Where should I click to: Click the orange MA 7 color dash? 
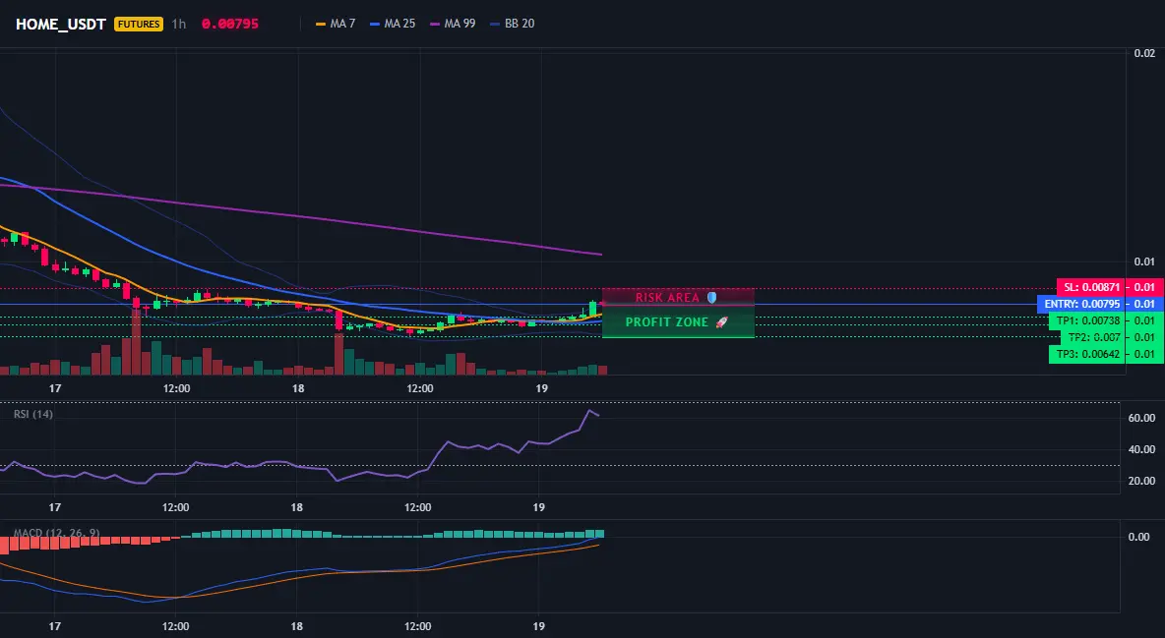coord(321,24)
